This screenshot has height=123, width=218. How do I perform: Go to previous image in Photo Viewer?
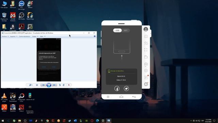click(x=43, y=85)
